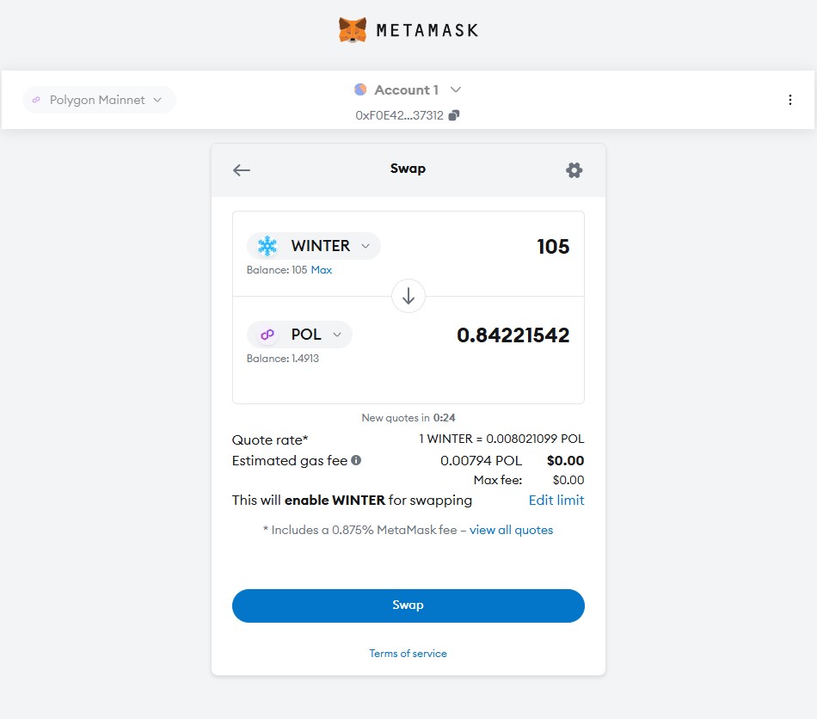Expand the Account 1 selector
Image resolution: width=817 pixels, height=719 pixels.
[x=456, y=89]
